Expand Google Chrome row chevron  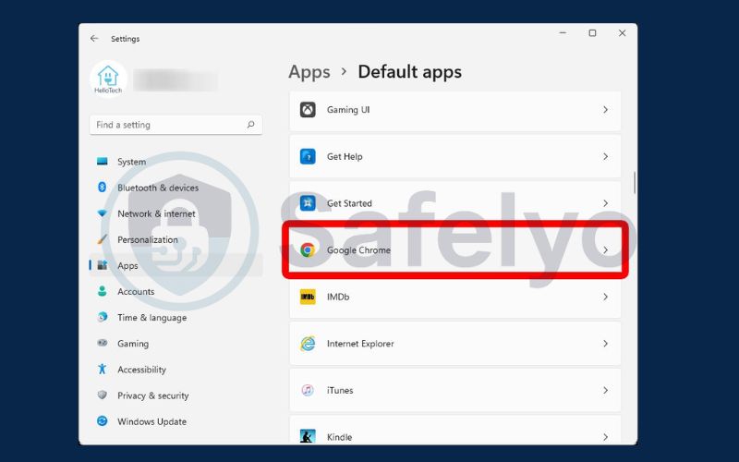click(606, 249)
